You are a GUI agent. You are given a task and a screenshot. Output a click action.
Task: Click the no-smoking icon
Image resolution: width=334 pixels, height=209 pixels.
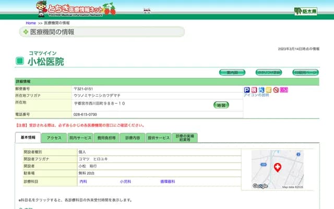(276, 90)
